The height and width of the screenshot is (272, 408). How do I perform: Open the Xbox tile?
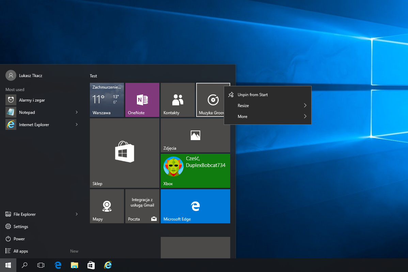pyautogui.click(x=195, y=171)
